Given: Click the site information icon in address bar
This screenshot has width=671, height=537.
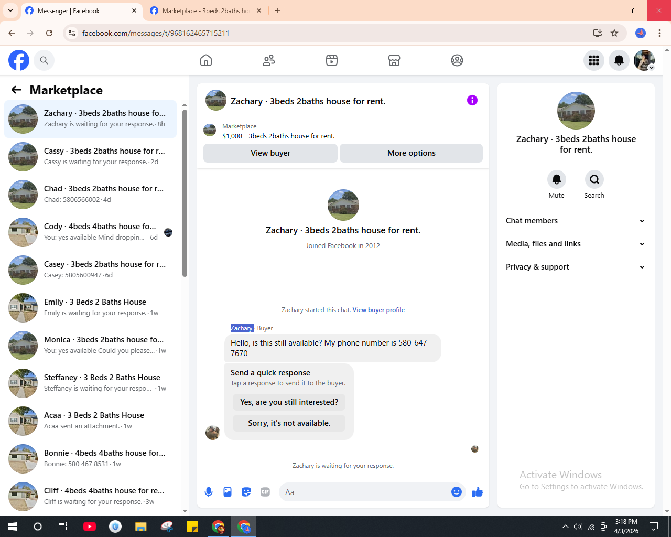Looking at the screenshot, I should pos(72,33).
